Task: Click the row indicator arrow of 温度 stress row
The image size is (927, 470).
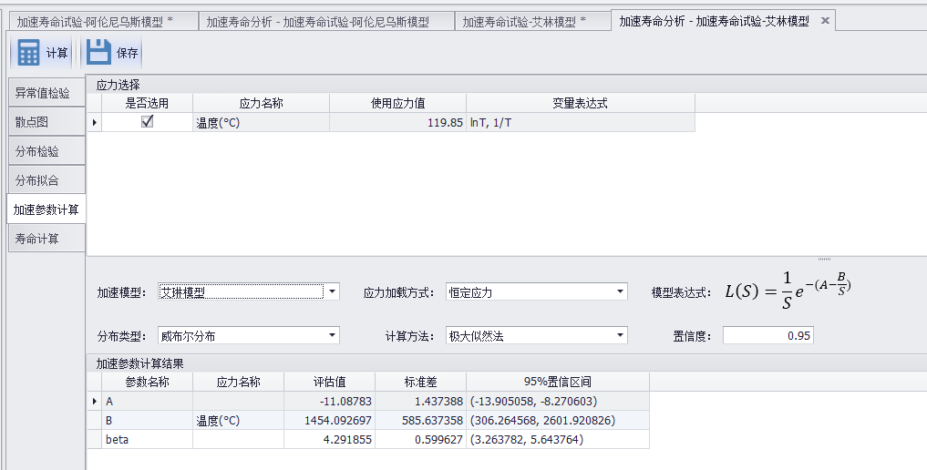Action: pos(95,122)
